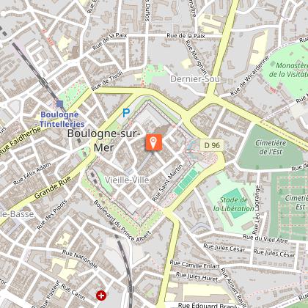The image size is (308, 308).
Task: Click the Boulogne - Tintelleries station label
Action: coord(61,120)
